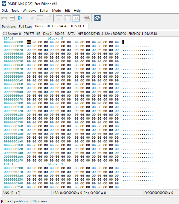The image size is (179, 204).
Task: Click the Search in Volume magnifier icon
Action: tap(40, 18)
